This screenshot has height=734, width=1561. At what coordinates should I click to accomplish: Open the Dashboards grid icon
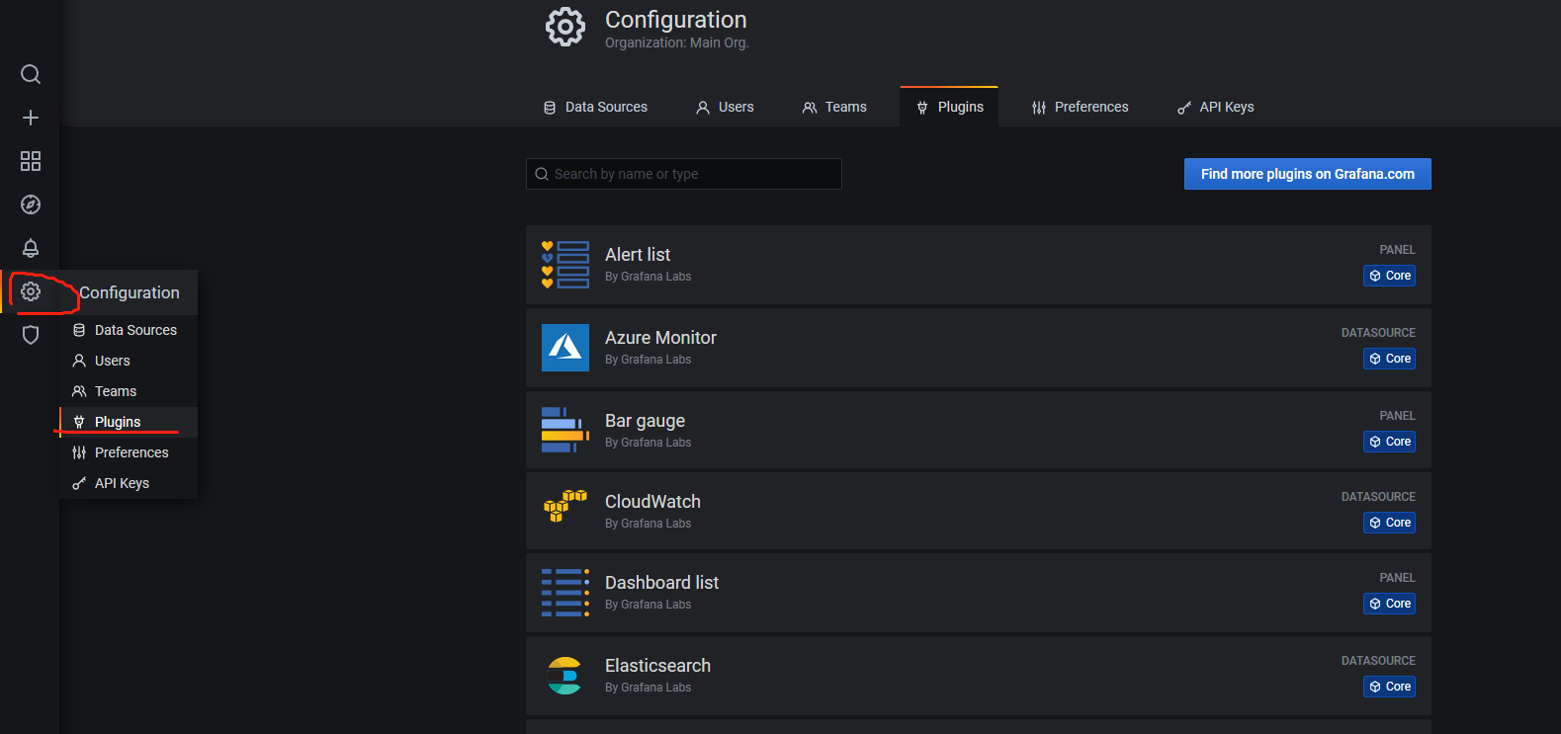click(x=31, y=161)
